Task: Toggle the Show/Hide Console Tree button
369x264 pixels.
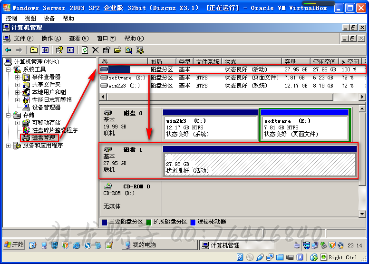Action: [x=45, y=50]
